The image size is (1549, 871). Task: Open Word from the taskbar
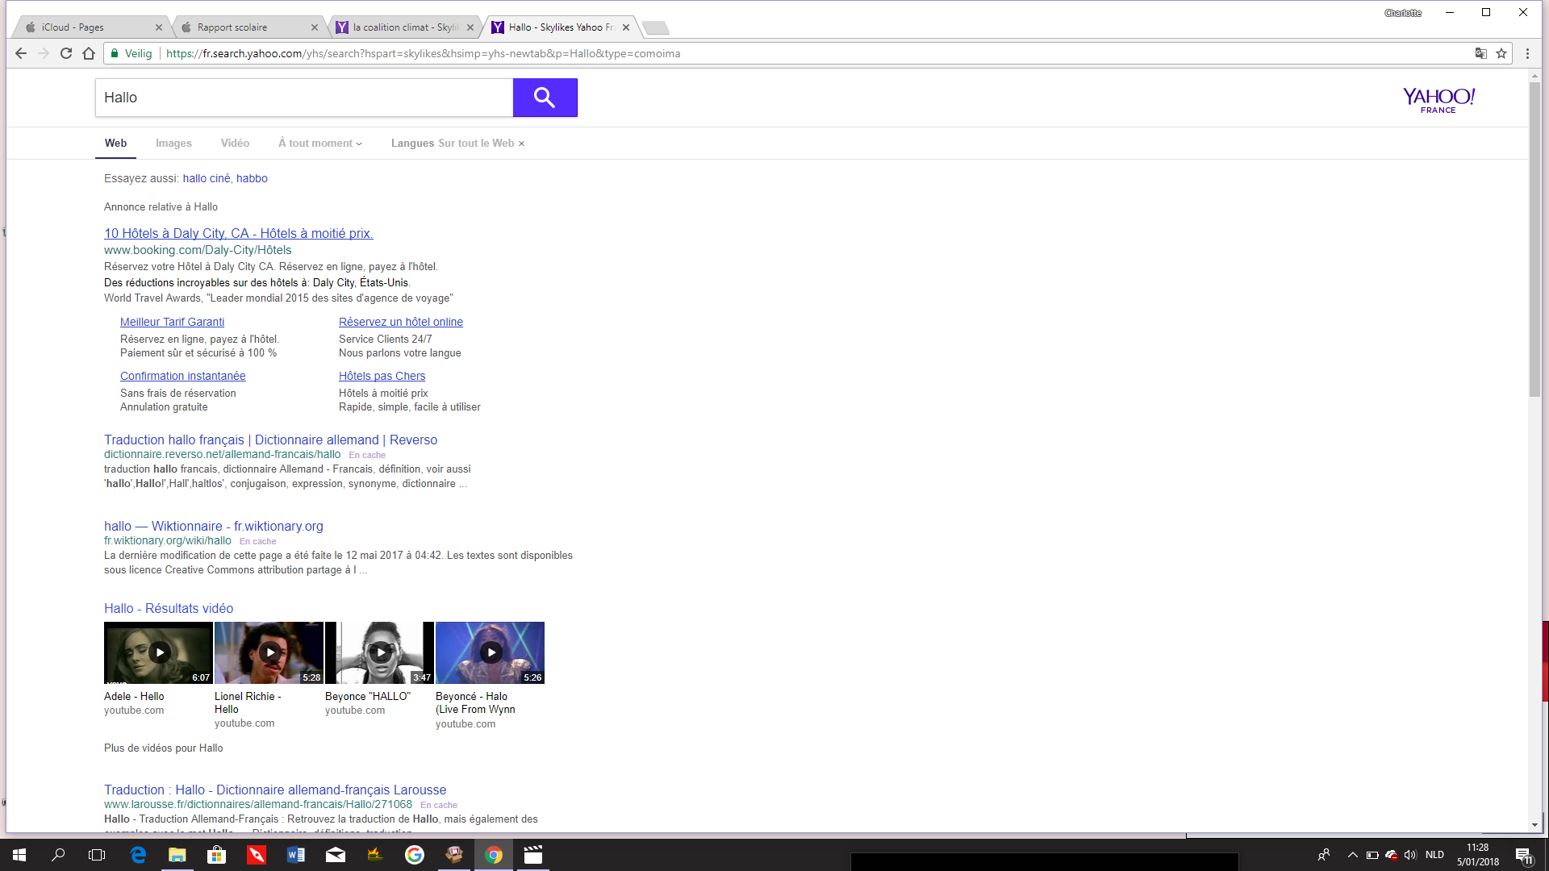click(295, 855)
